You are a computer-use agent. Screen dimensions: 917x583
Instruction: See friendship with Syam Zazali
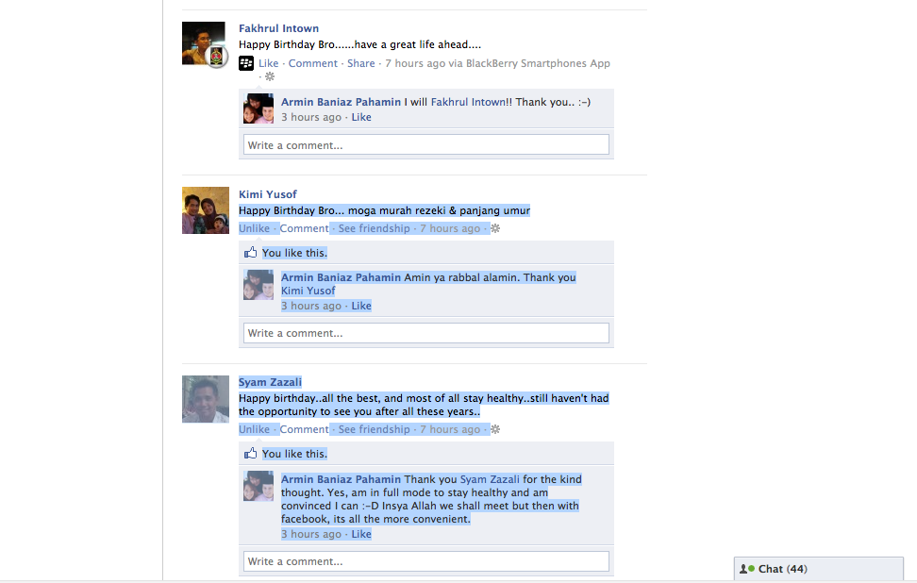(x=375, y=429)
